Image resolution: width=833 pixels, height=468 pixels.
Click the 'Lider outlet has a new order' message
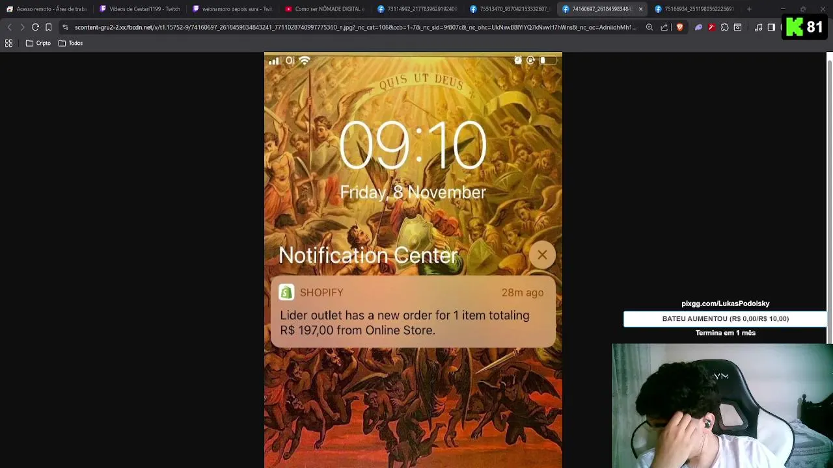coord(405,322)
